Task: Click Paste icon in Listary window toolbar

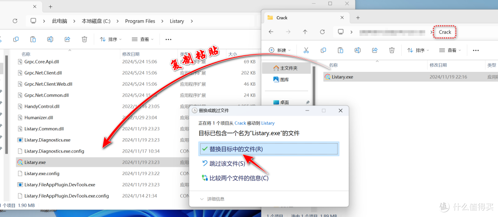Action: [33, 39]
